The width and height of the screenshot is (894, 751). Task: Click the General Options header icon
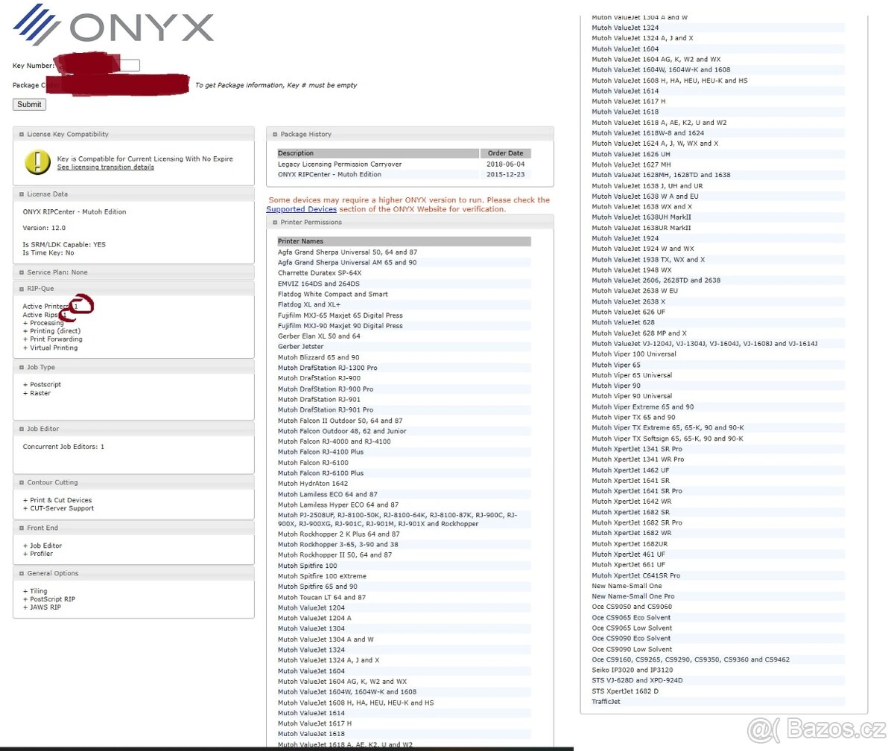[22, 574]
